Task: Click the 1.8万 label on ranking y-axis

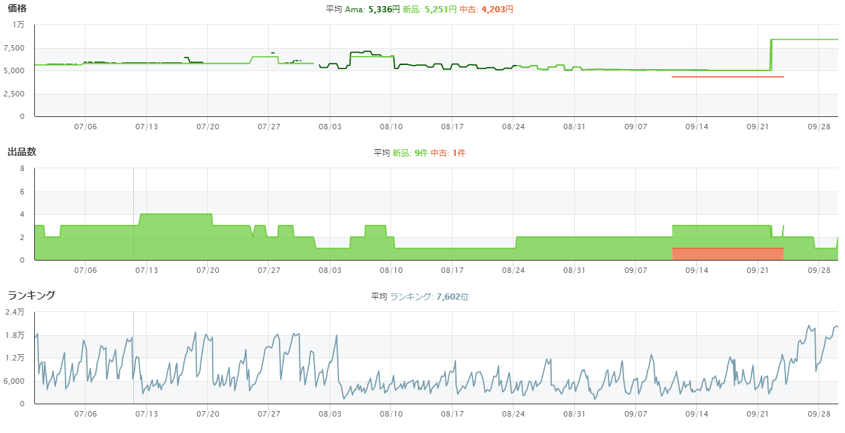Action: [16, 335]
